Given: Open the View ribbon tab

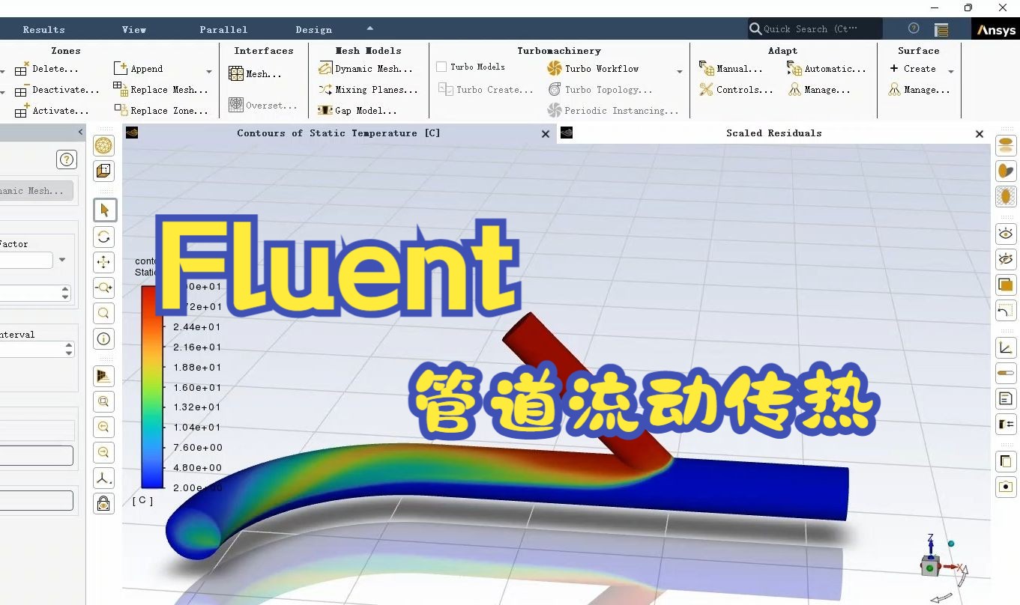Looking at the screenshot, I should (134, 30).
